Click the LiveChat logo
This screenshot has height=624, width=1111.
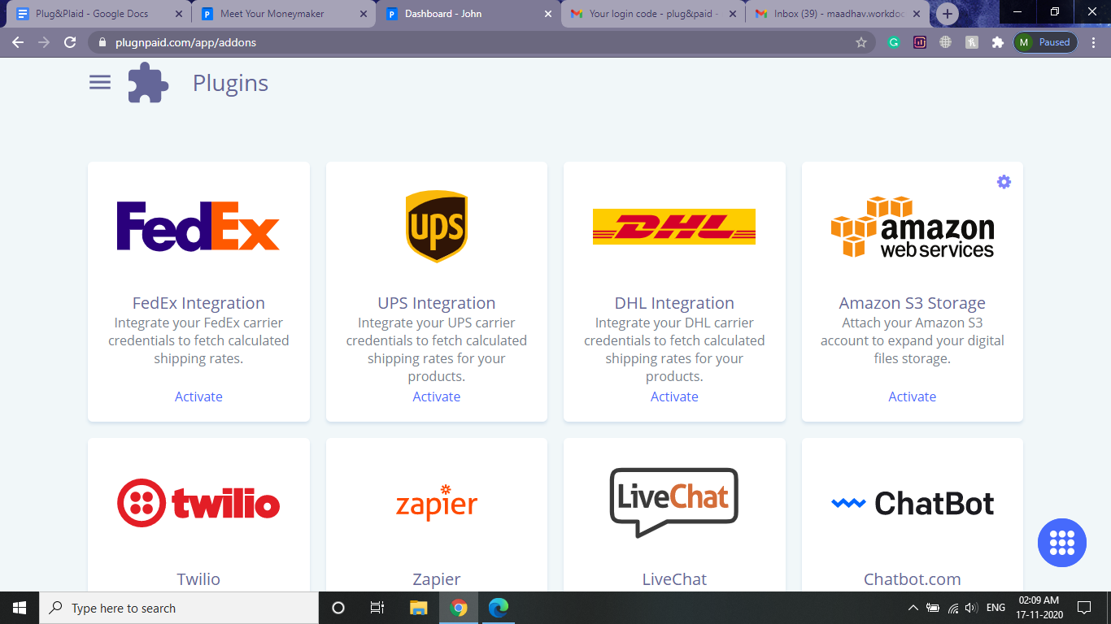[x=674, y=502]
